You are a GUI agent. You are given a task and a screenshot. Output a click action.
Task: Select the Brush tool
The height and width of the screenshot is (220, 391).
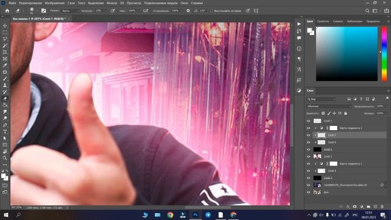tap(5, 79)
